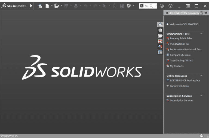
Task: Choose the Select cursor tool
Action: click(x=104, y=6)
